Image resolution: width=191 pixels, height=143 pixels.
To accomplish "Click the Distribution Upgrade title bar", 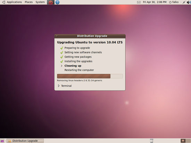I will click(90, 36).
